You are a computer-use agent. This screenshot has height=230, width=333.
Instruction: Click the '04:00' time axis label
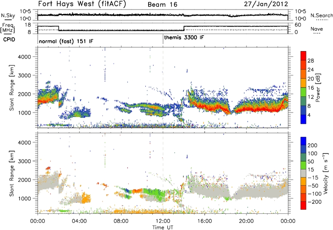tap(79, 221)
